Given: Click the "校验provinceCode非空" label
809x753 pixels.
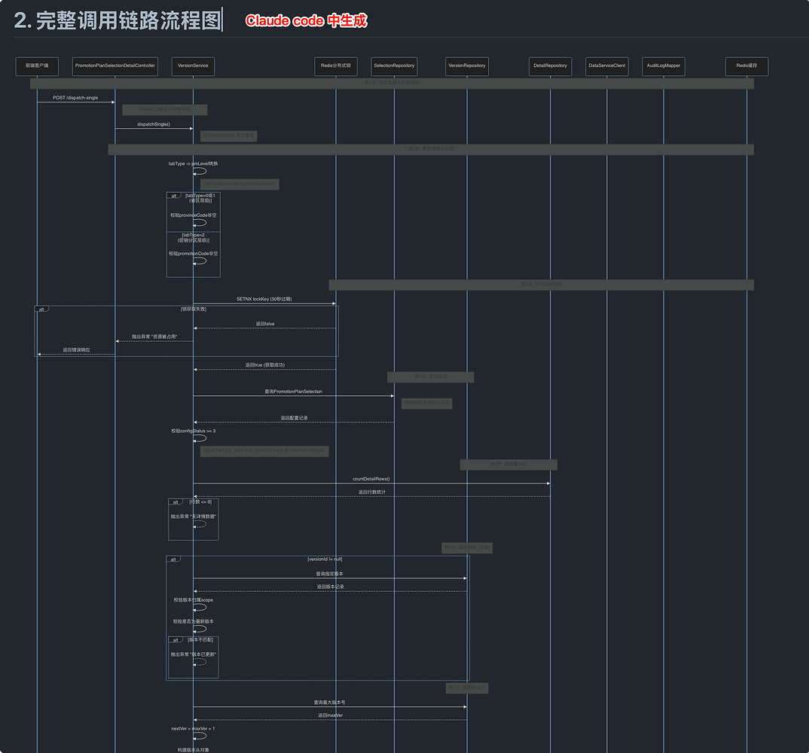Looking at the screenshot, I should (194, 215).
